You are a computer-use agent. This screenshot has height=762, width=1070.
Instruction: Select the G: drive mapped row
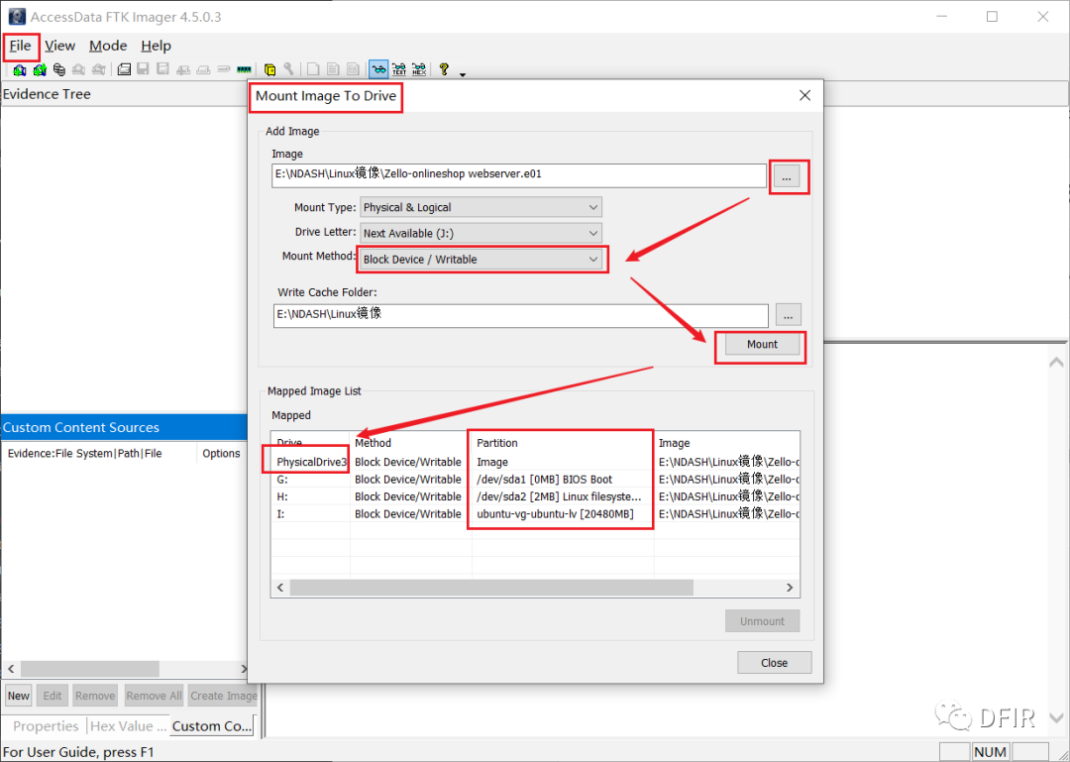click(535, 480)
